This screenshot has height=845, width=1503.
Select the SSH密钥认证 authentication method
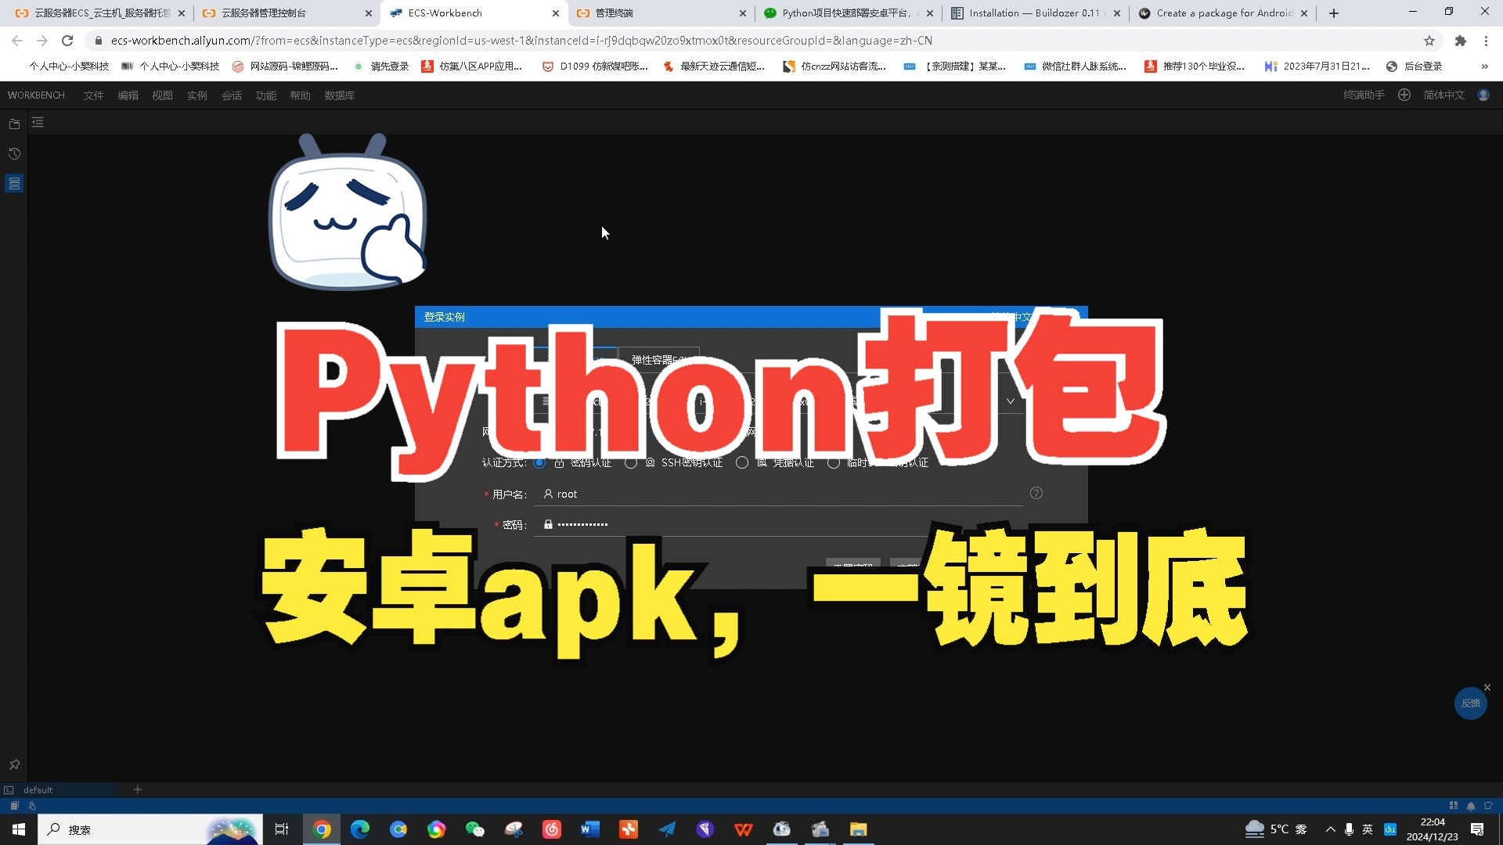click(632, 462)
